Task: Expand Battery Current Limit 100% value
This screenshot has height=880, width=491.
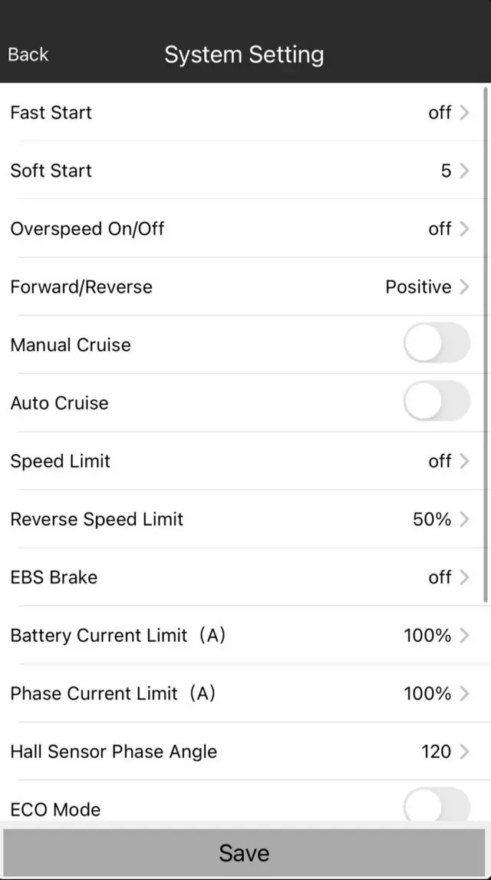Action: [427, 636]
